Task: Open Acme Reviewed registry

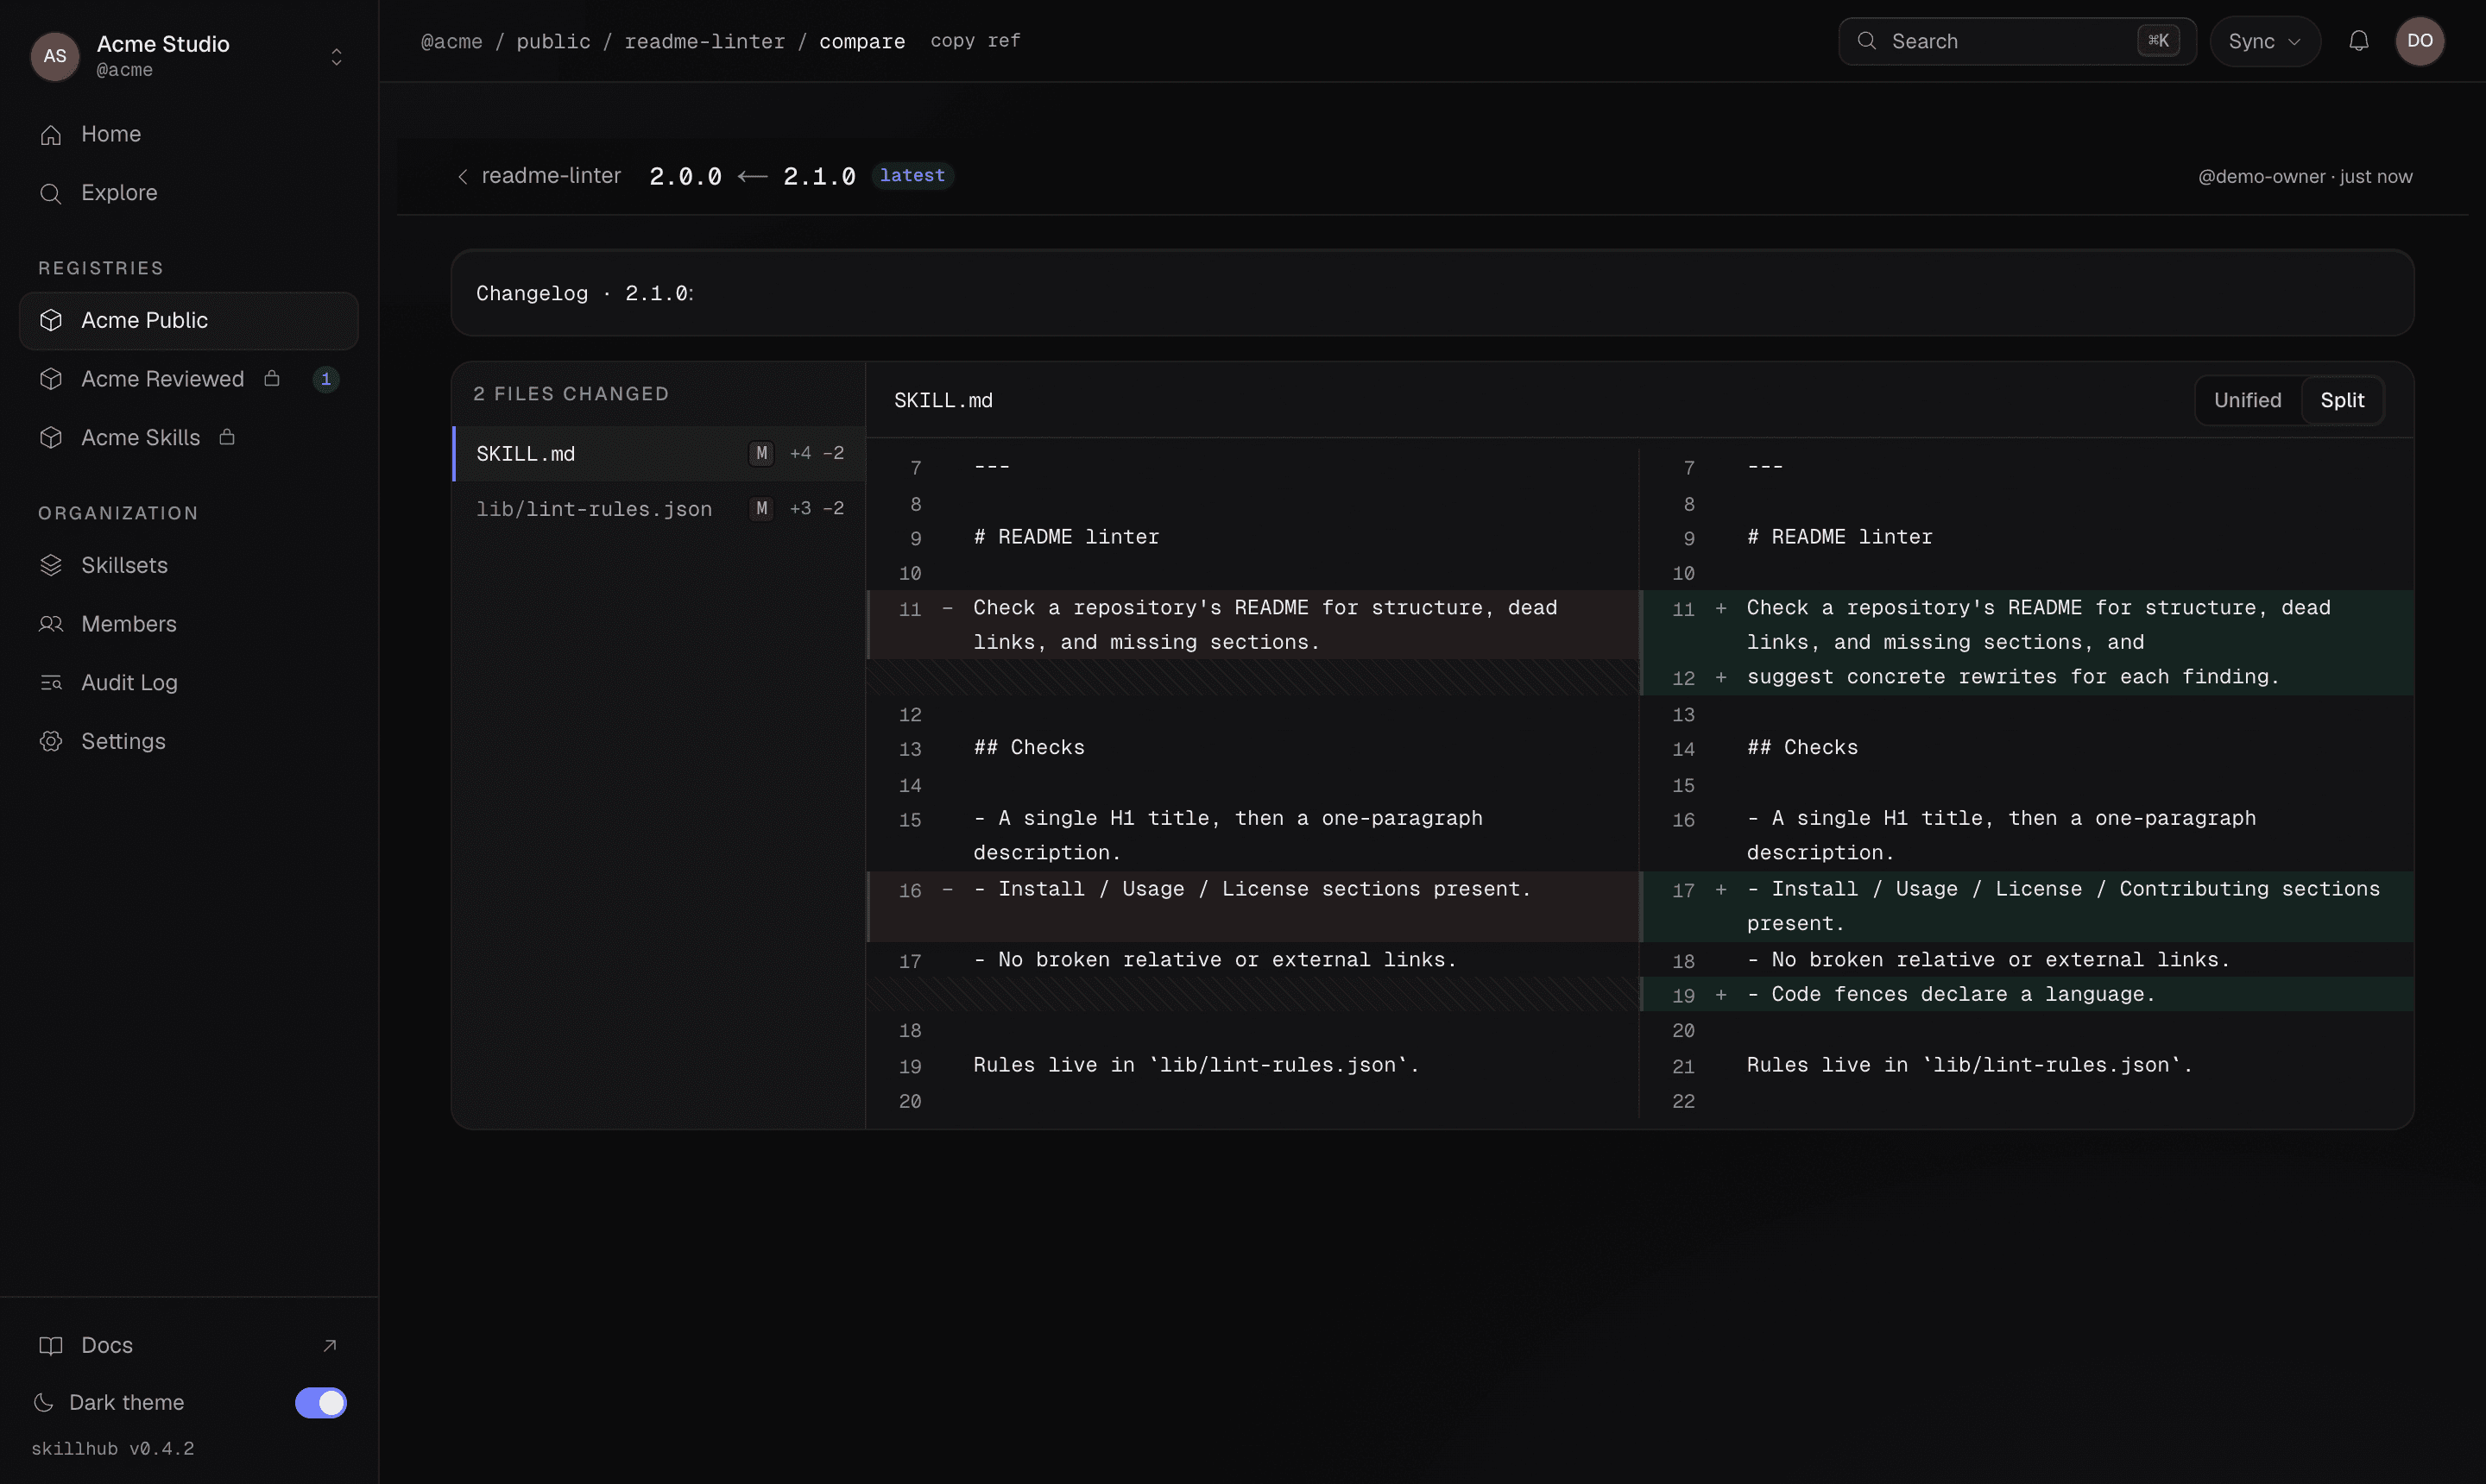Action: coord(188,379)
